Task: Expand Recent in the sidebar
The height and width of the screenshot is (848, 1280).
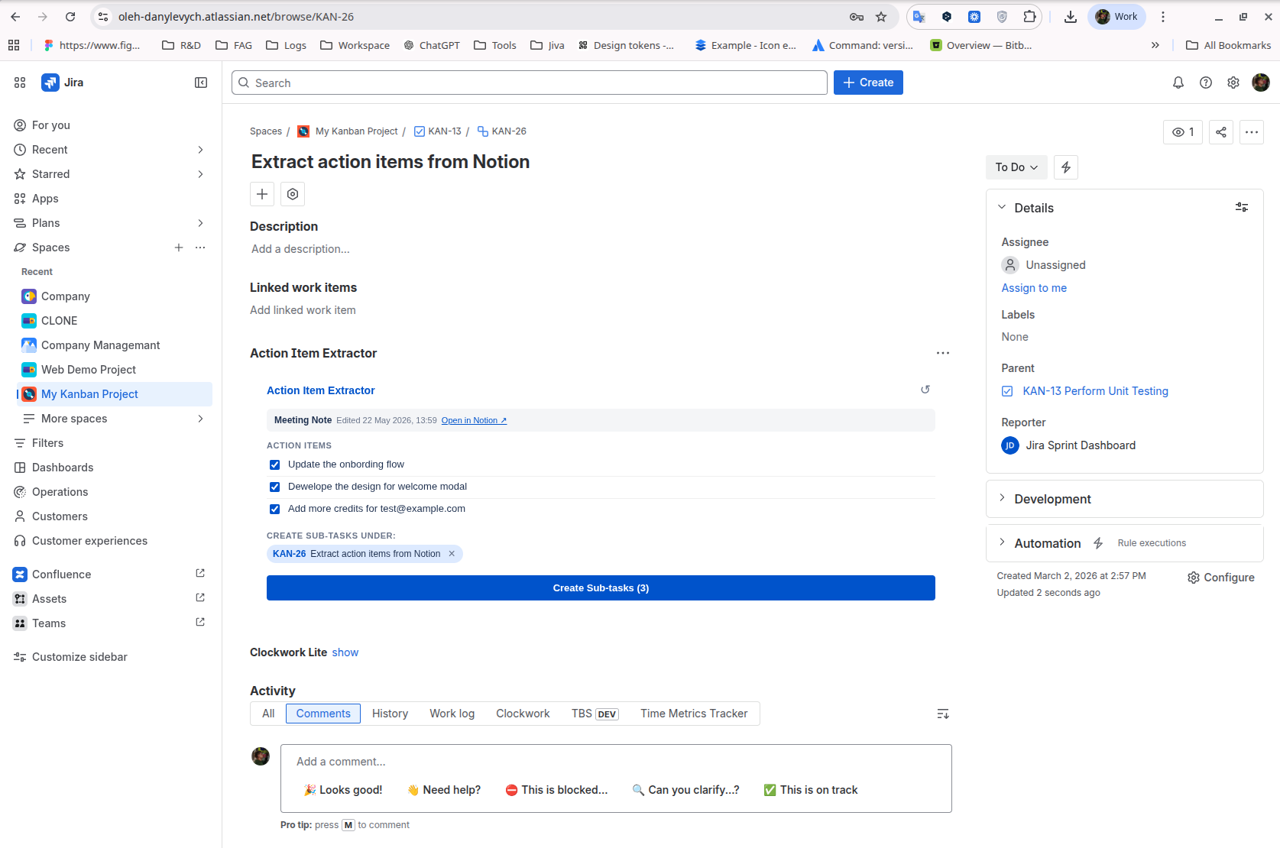Action: pyautogui.click(x=200, y=150)
